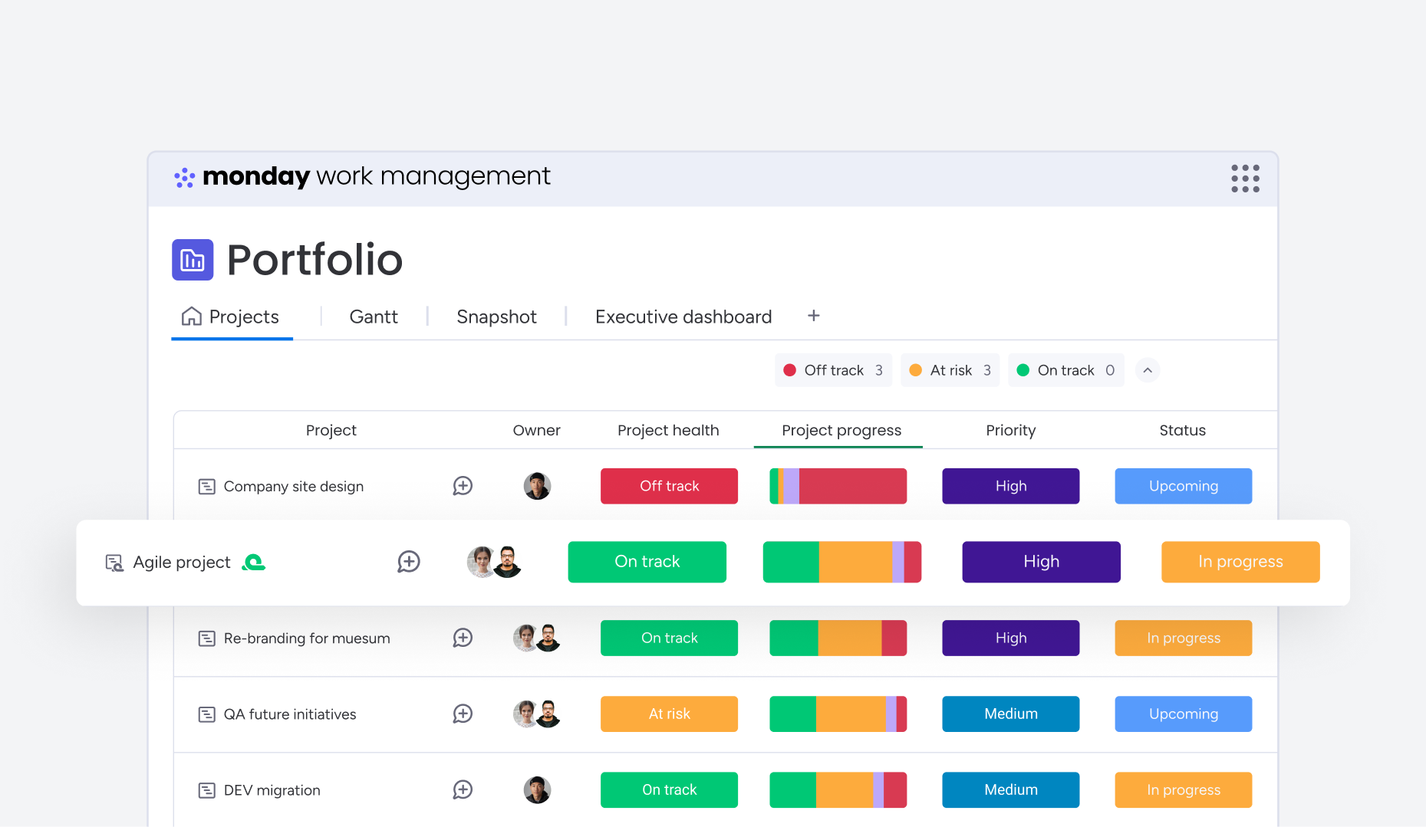
Task: Click progress bar of DEV migration
Action: pyautogui.click(x=838, y=789)
